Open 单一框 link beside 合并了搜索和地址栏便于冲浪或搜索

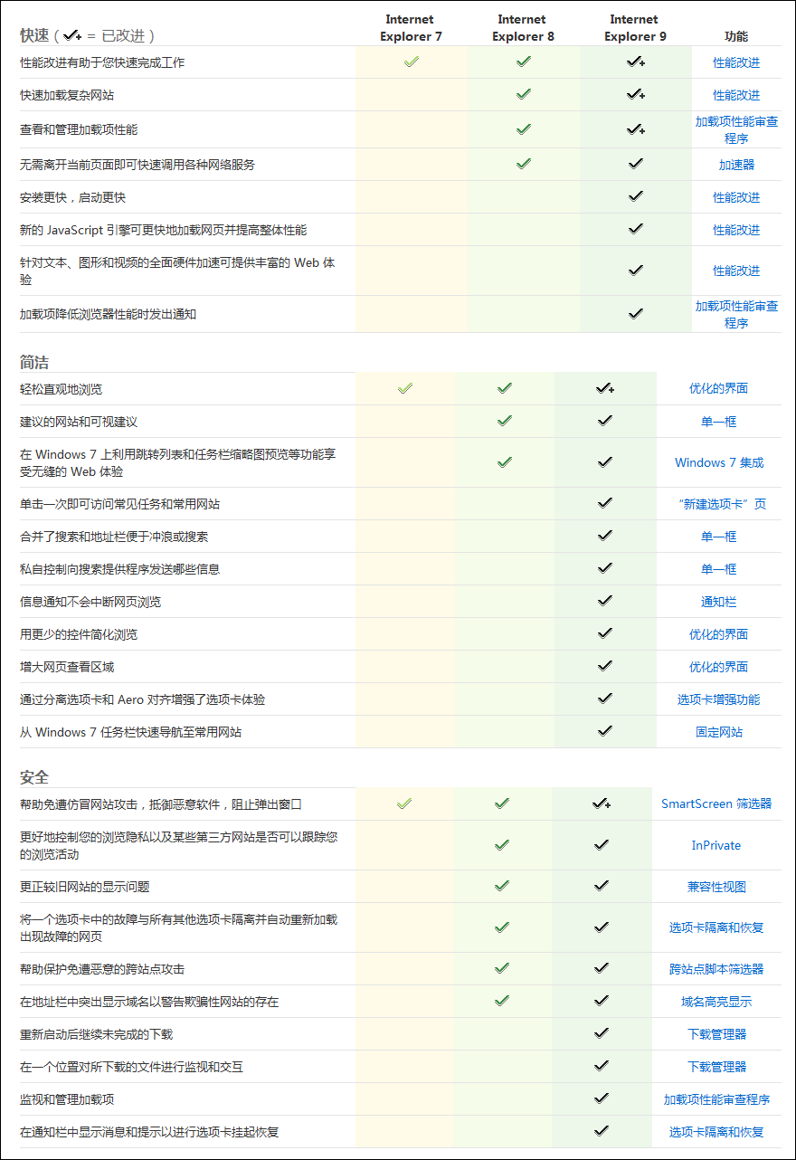coord(718,537)
